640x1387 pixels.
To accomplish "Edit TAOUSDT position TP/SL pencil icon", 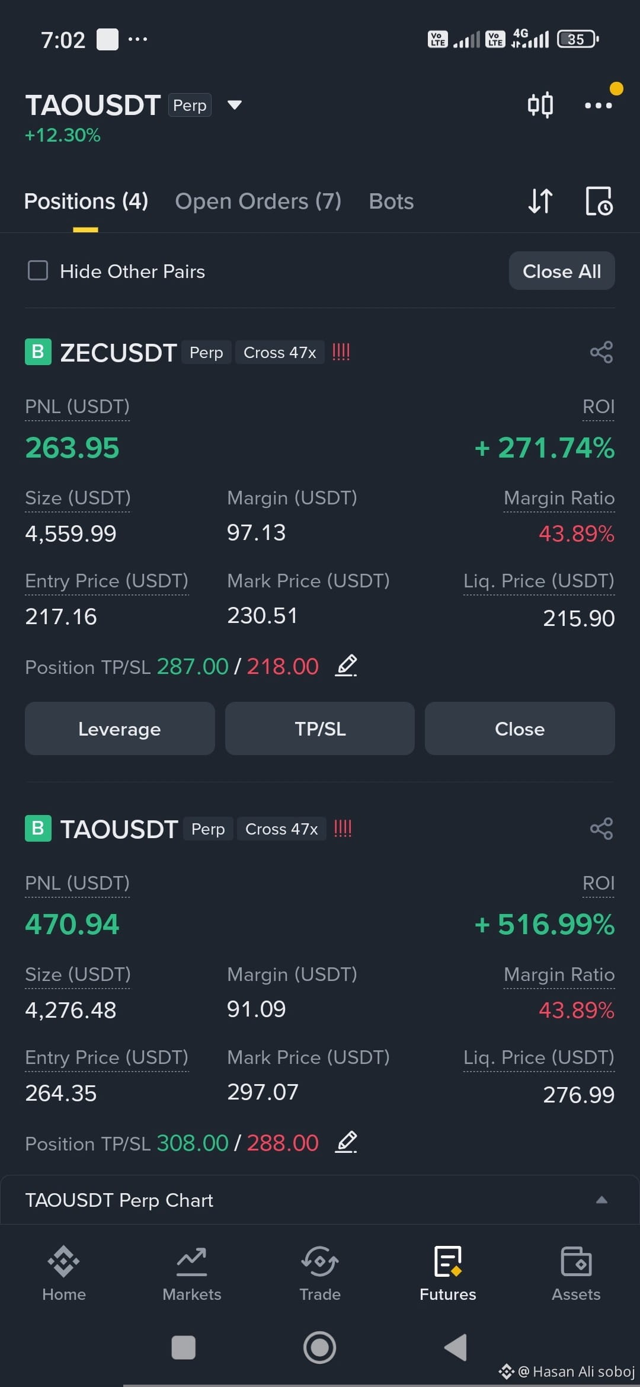I will click(347, 1142).
